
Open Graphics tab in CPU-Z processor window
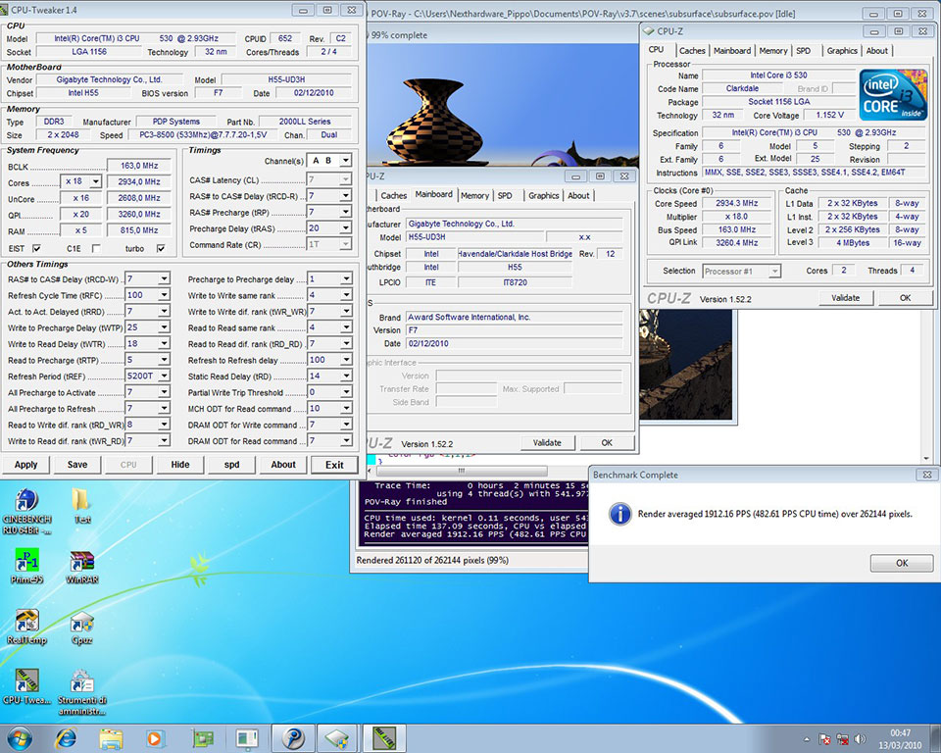842,51
